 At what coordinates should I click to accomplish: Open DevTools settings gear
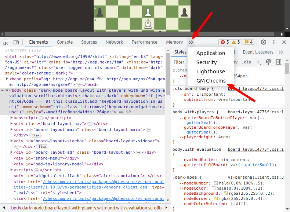click(263, 42)
